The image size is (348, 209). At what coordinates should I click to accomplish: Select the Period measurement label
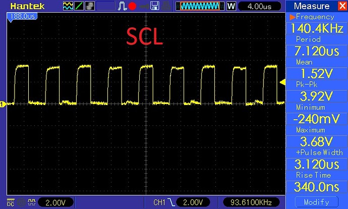(x=308, y=39)
